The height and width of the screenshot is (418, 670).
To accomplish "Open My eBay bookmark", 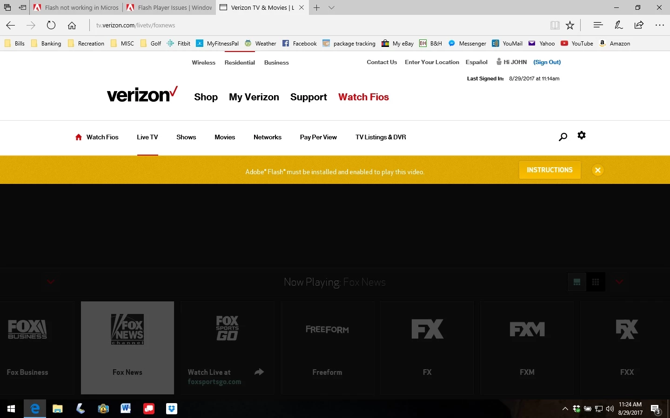I will tap(398, 44).
